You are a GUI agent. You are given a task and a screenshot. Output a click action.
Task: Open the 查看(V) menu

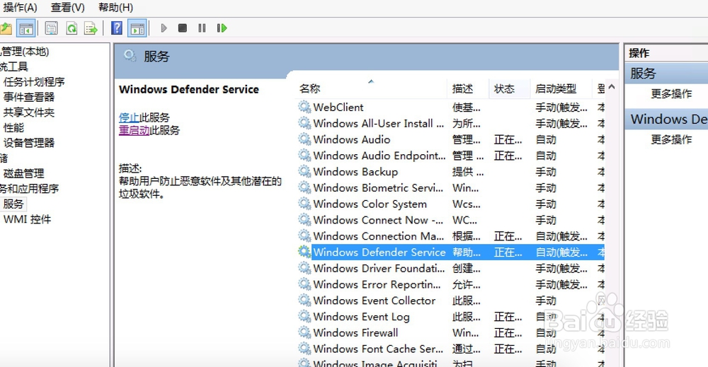(x=68, y=8)
